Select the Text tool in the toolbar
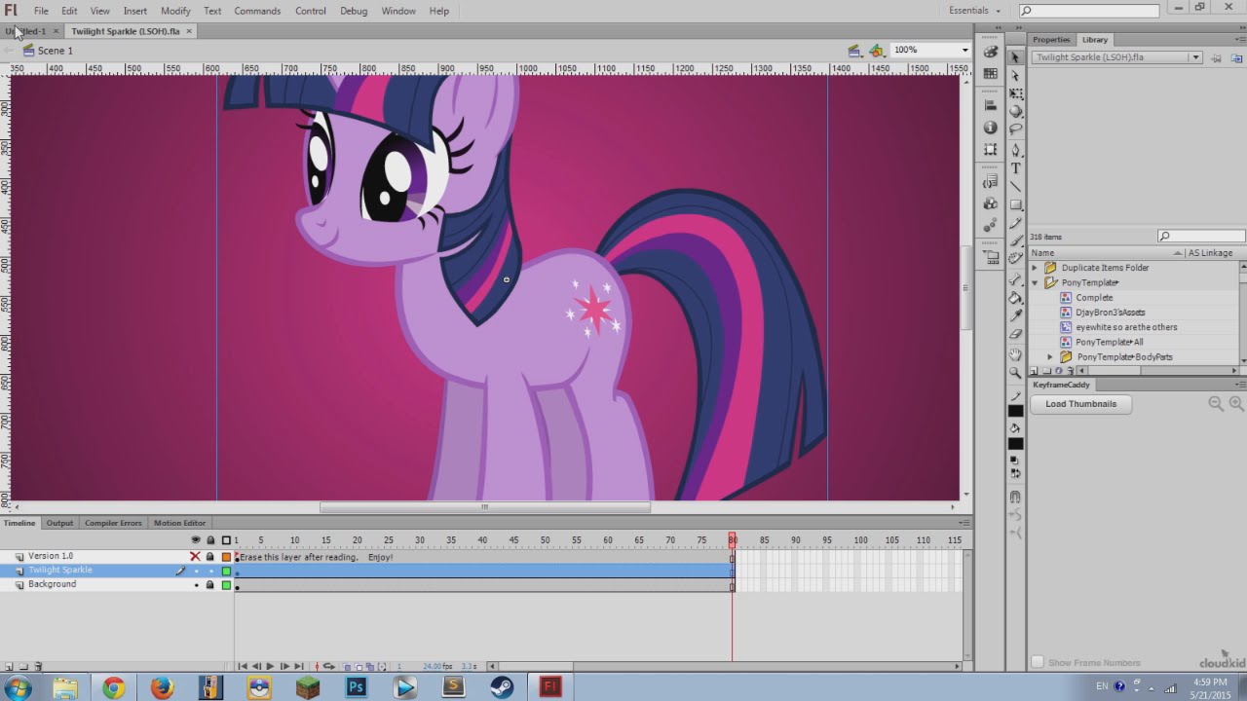The width and height of the screenshot is (1247, 701). (x=1016, y=168)
